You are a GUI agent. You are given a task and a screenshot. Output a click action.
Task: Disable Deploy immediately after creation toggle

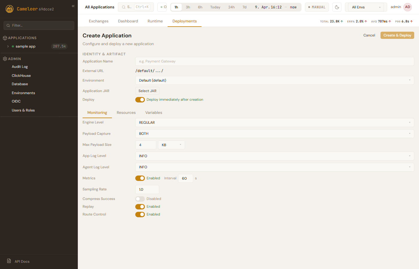click(x=140, y=100)
